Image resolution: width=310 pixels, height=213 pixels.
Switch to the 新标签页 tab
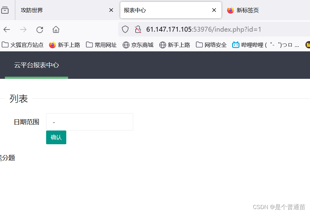point(247,10)
